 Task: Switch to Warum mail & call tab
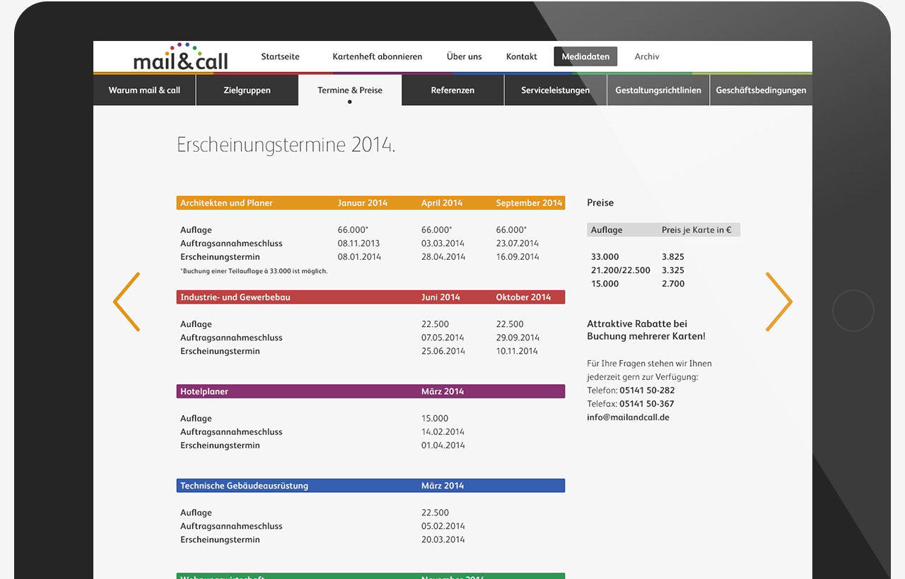tap(144, 90)
